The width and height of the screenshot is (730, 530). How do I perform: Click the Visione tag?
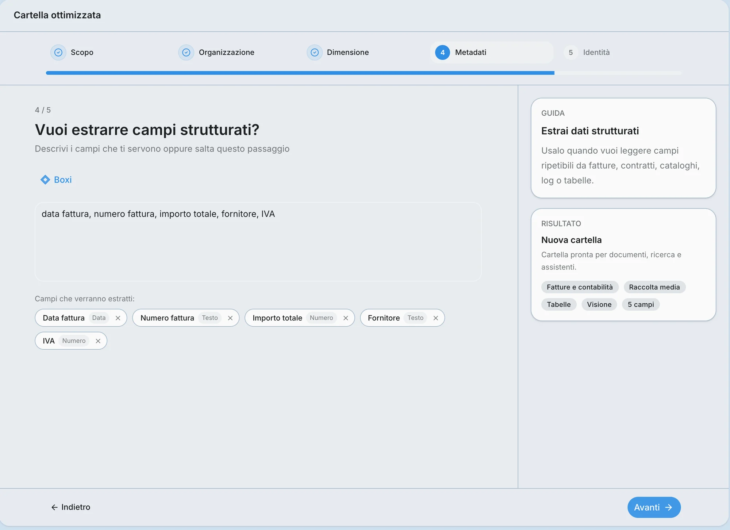tap(599, 304)
